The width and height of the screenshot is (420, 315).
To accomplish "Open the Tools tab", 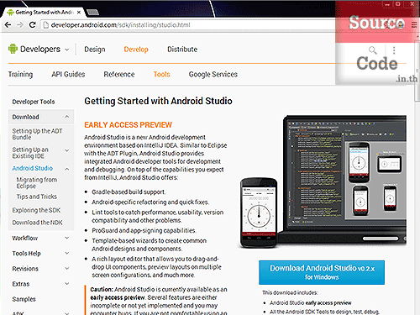I will pyautogui.click(x=161, y=74).
